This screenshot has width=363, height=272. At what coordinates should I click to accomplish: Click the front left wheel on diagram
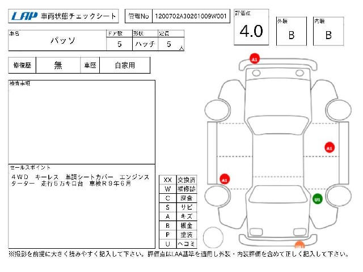pos(217,110)
